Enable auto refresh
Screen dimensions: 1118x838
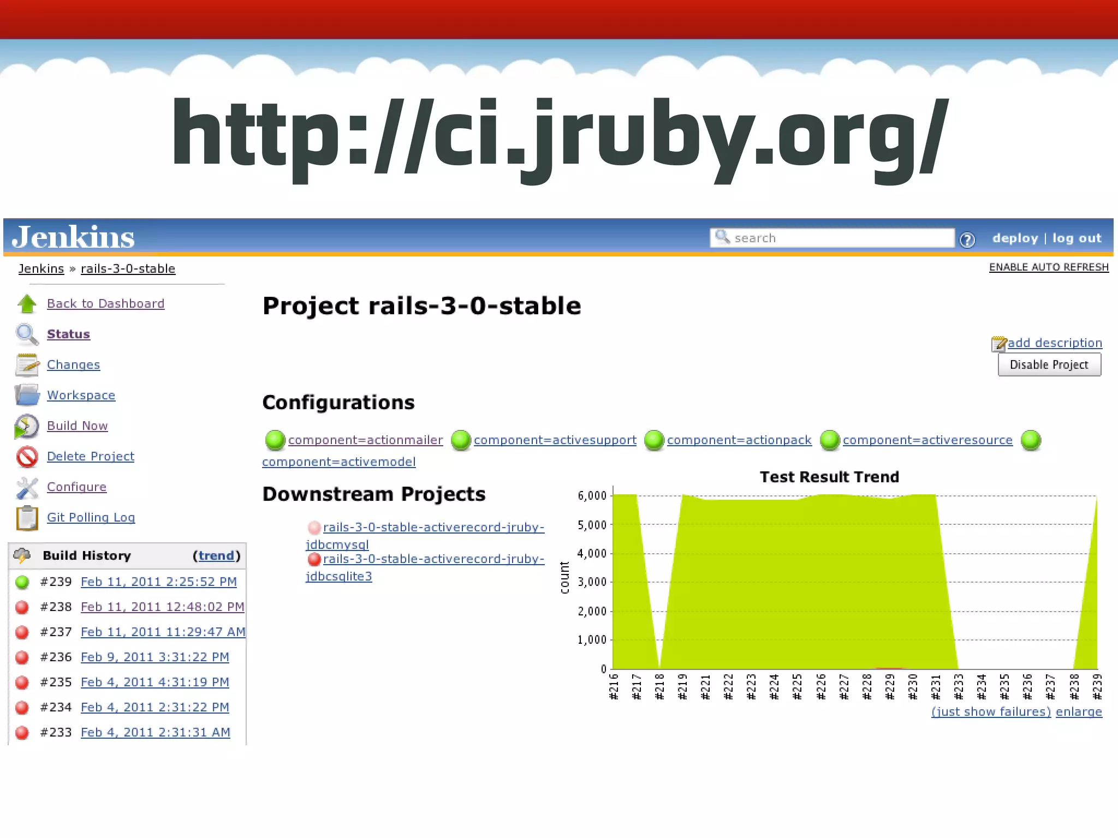(1048, 267)
